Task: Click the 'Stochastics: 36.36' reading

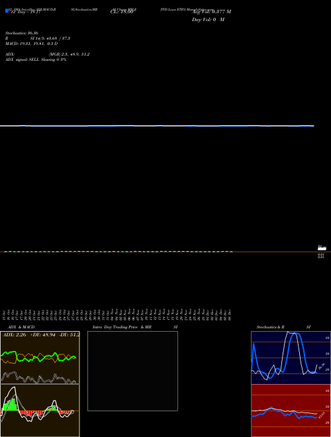Action: [x=22, y=33]
